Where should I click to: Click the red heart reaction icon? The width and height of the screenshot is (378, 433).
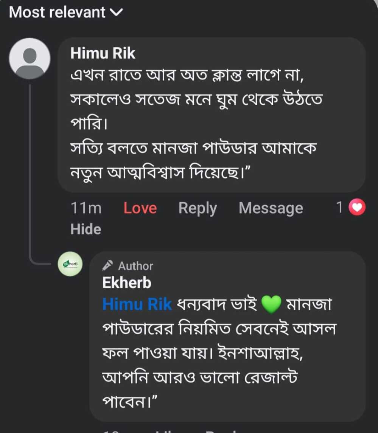pos(357,207)
